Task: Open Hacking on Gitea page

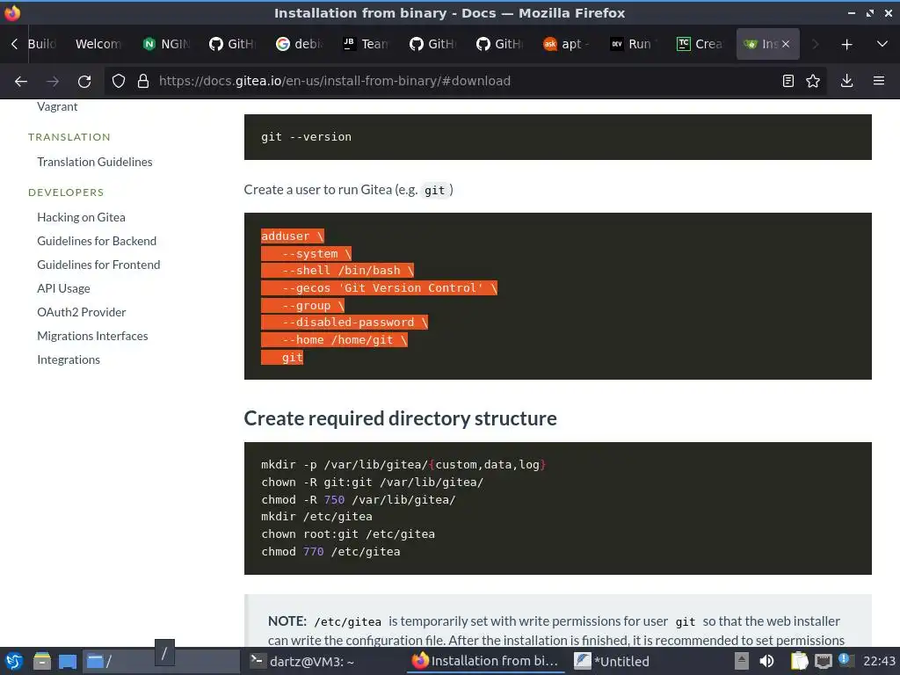Action: coord(81,218)
